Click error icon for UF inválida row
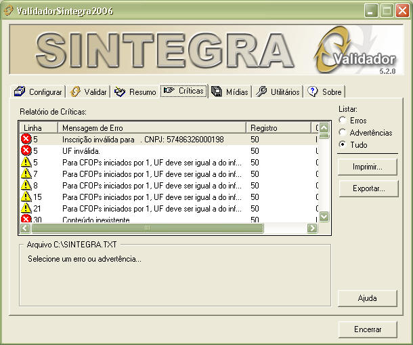 pyautogui.click(x=26, y=150)
